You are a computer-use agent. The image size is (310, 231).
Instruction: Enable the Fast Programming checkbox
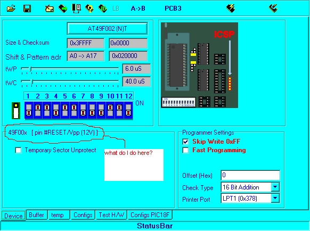[x=185, y=151]
